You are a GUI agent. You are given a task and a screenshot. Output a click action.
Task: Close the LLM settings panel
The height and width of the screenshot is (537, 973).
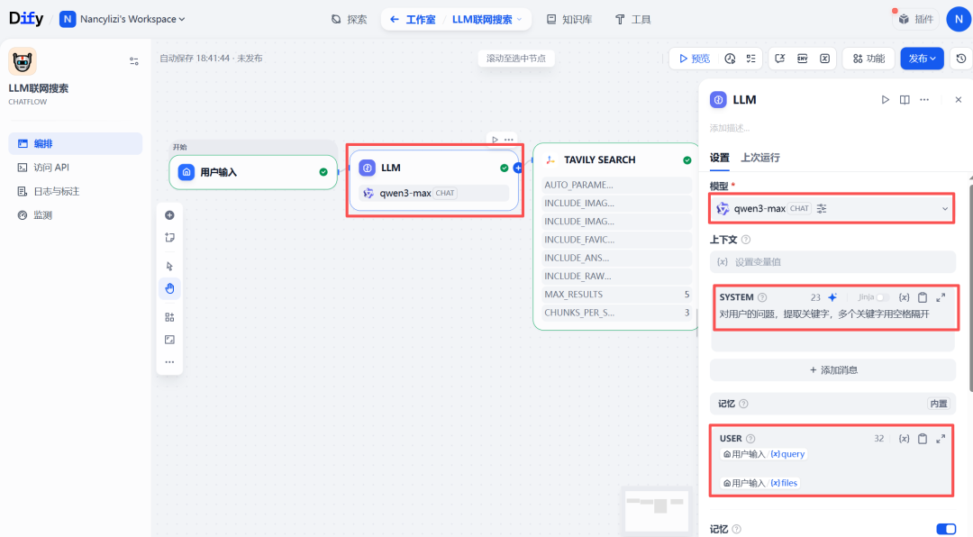pos(958,99)
